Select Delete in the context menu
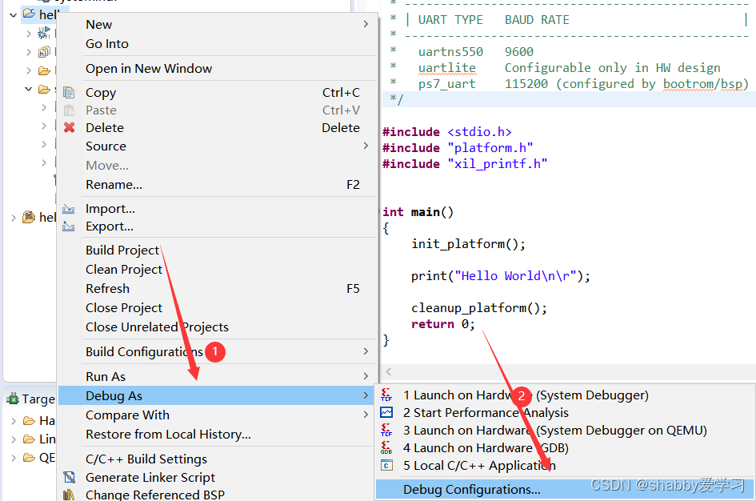This screenshot has width=756, height=501. [105, 128]
